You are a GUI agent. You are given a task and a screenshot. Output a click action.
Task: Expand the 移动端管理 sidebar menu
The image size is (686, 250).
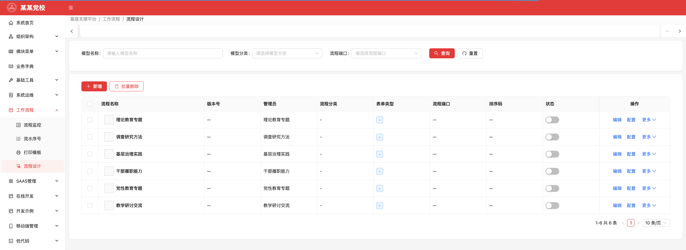coord(32,226)
